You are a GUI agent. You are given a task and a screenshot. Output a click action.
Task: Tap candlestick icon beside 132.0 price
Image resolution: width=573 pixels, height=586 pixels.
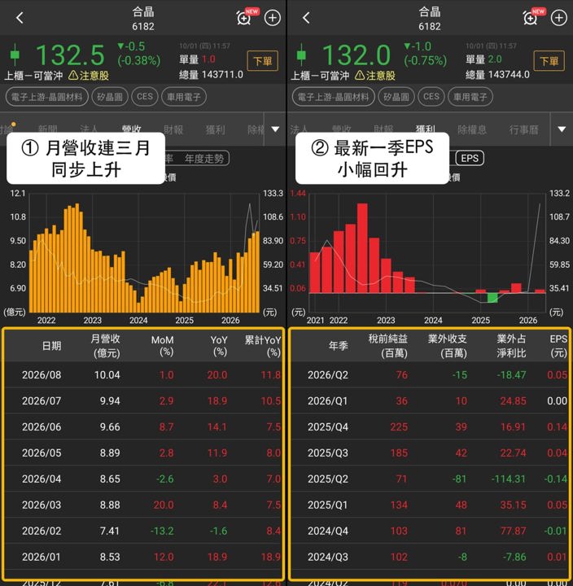301,55
